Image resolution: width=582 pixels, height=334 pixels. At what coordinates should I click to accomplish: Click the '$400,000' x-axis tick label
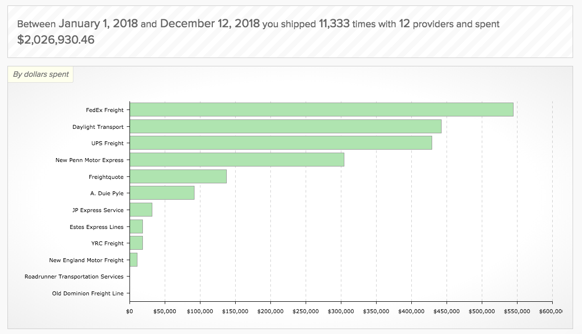click(411, 311)
